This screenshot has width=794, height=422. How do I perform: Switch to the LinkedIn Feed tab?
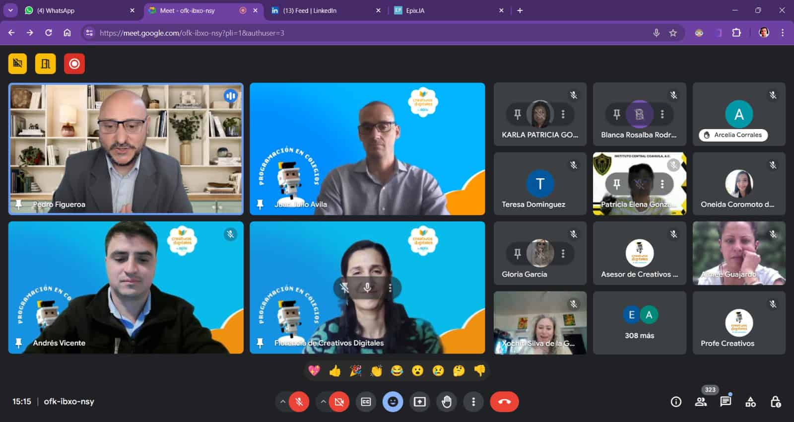tap(325, 10)
